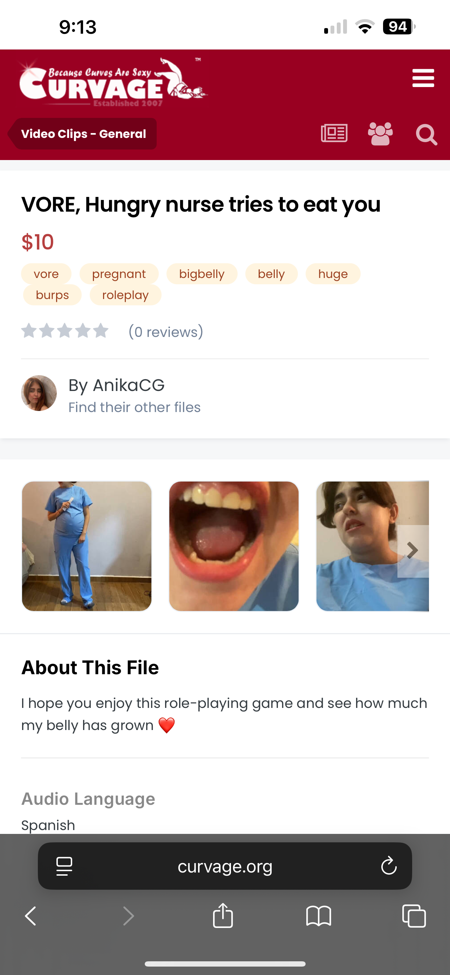Open 'Find their other files' link

tap(135, 407)
